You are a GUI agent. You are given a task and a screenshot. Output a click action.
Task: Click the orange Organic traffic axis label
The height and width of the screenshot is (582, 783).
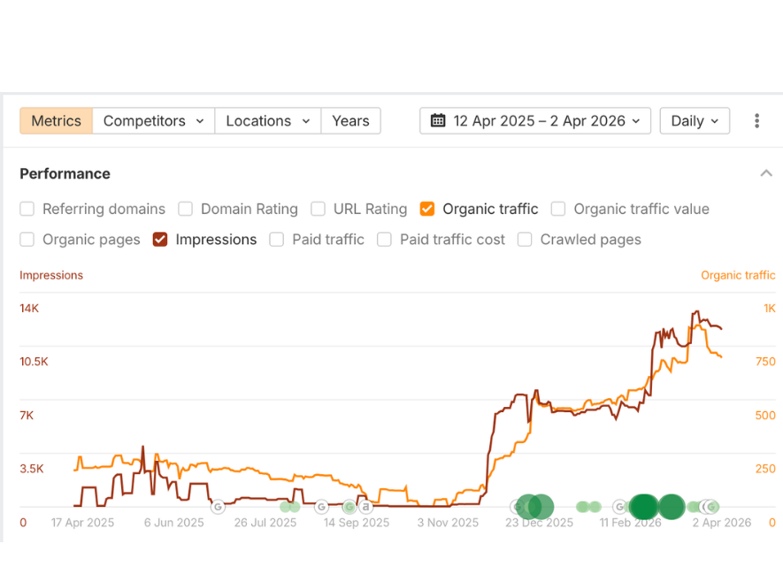coord(737,275)
